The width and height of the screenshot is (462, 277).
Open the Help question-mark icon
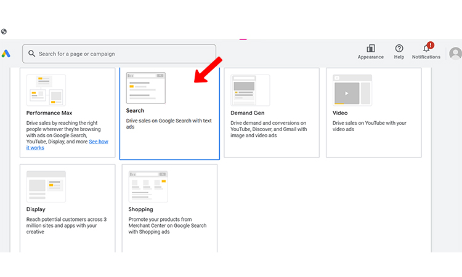399,48
